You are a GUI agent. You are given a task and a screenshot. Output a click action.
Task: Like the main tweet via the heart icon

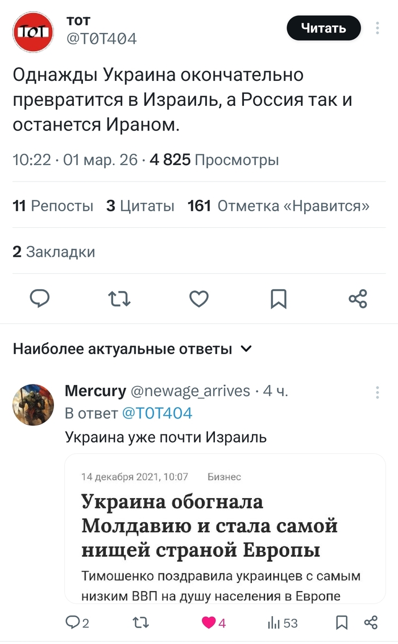pos(199,298)
